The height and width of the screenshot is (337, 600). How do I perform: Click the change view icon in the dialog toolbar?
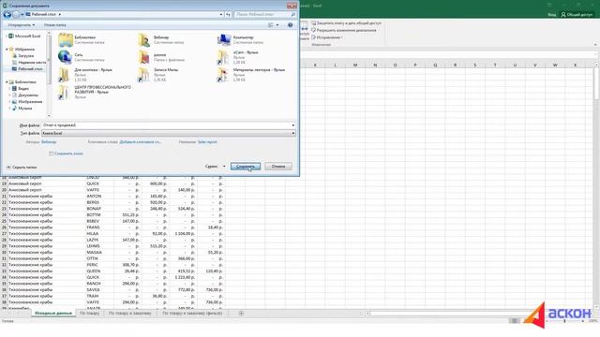pyautogui.click(x=271, y=25)
